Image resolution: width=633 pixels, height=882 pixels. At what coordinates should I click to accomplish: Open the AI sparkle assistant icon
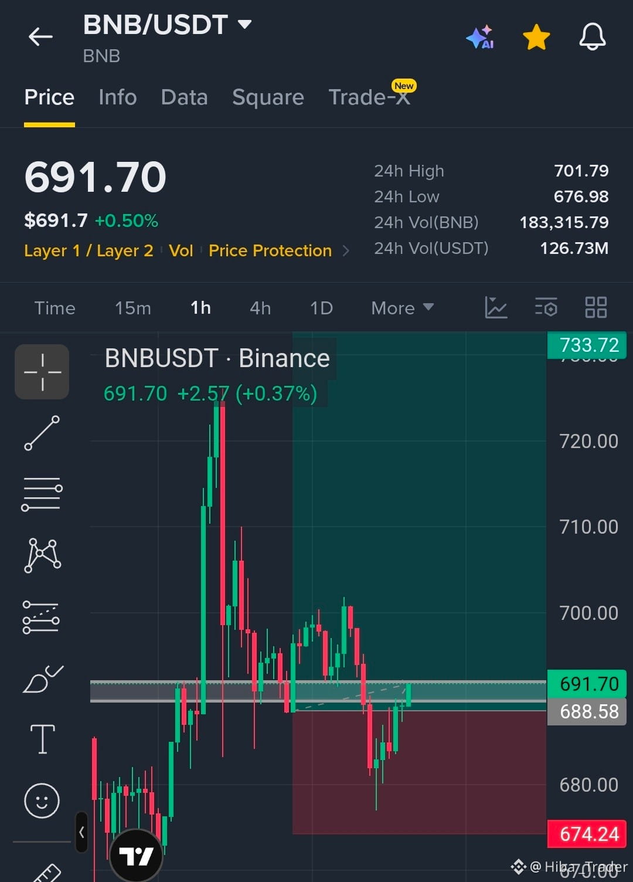click(x=480, y=37)
